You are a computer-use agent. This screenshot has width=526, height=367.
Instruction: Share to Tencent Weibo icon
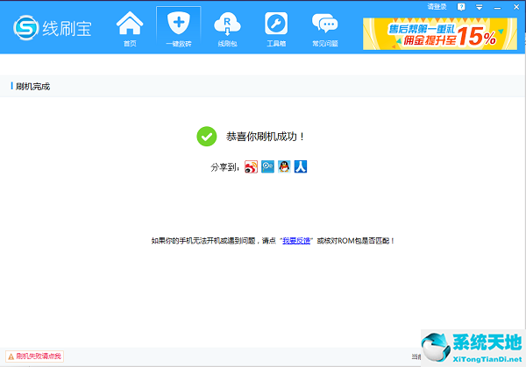coord(267,166)
